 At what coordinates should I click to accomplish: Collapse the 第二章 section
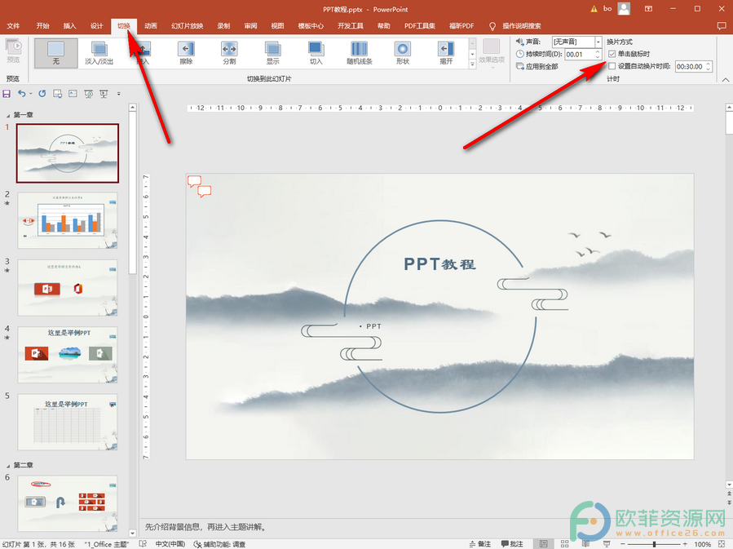pos(7,466)
